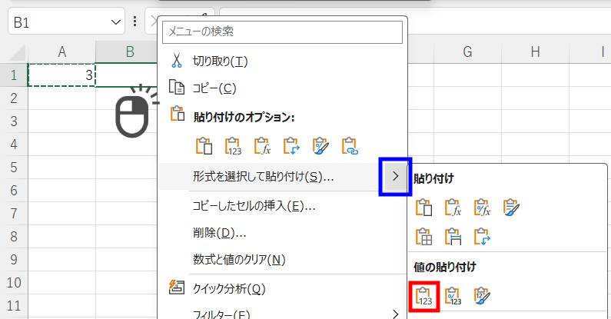
Task: Select row 4 header
Action: 14,144
